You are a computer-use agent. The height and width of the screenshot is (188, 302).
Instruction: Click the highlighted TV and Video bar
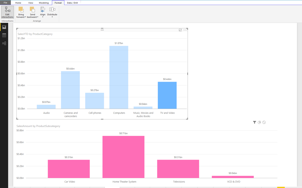(x=167, y=95)
